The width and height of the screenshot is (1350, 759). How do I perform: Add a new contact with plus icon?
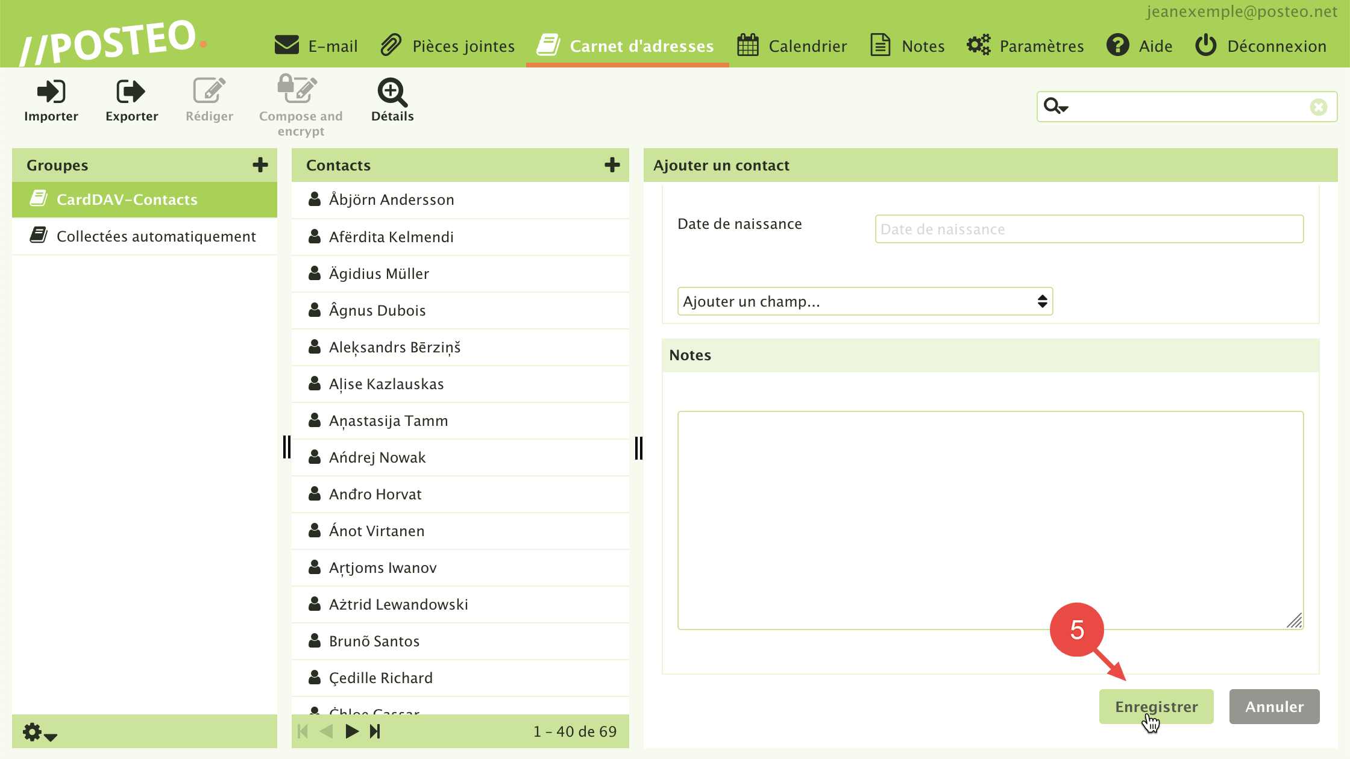[x=612, y=165]
